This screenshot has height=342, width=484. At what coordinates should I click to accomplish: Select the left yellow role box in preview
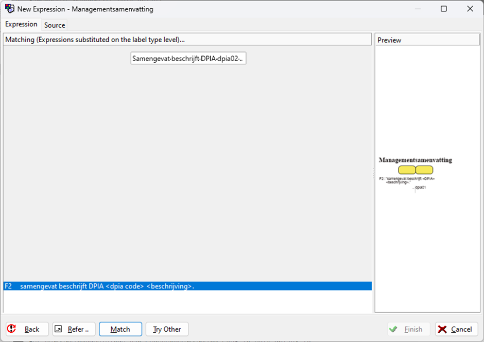(407, 170)
